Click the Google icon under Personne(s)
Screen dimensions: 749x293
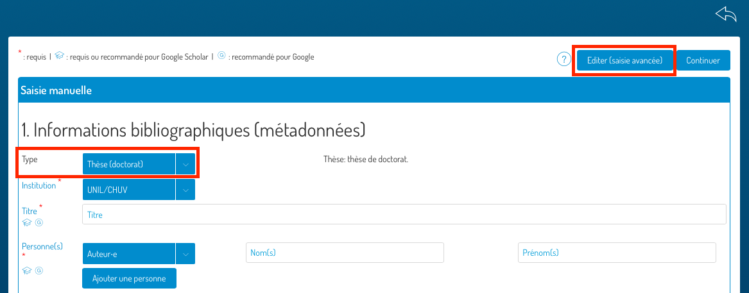point(39,271)
